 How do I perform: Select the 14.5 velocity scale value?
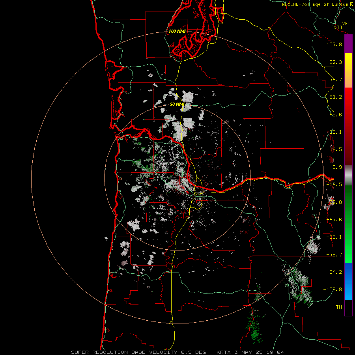pyautogui.click(x=336, y=149)
